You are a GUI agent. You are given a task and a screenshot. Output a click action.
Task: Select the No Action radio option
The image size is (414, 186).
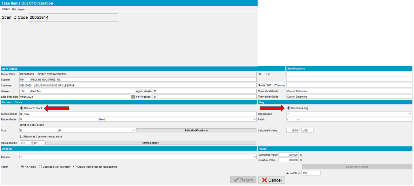coord(22,167)
